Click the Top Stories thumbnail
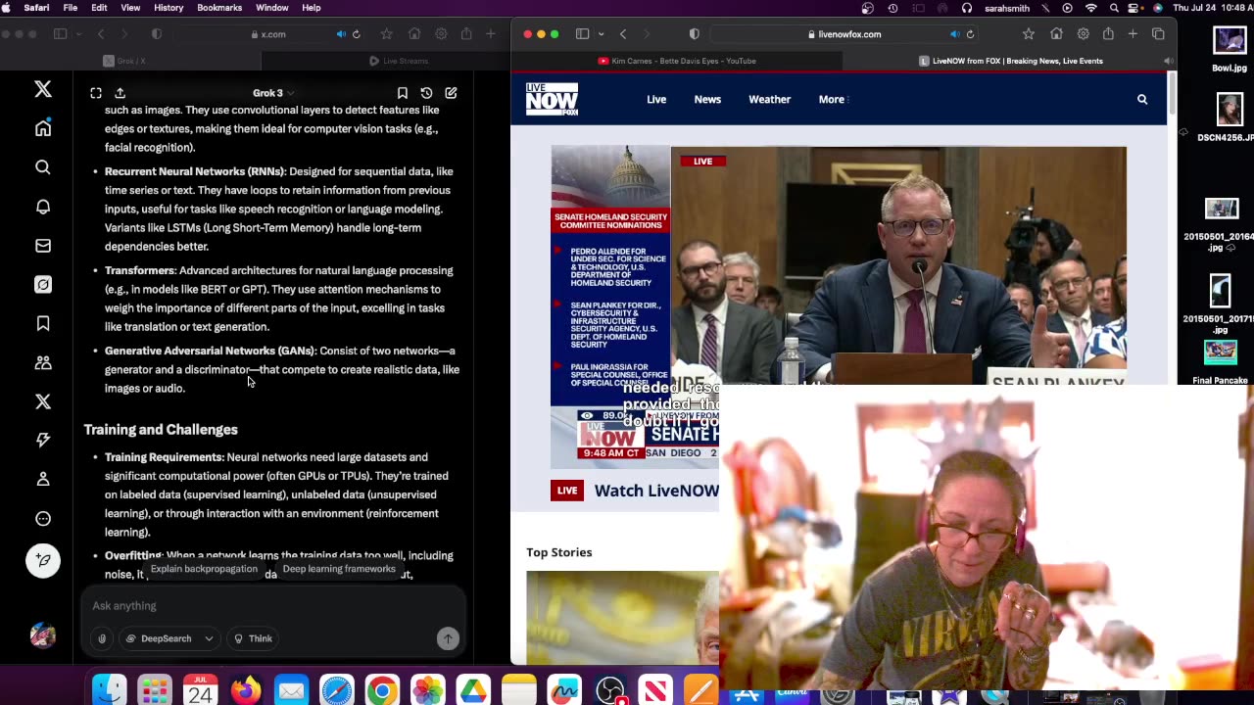The image size is (1254, 705). [622, 617]
